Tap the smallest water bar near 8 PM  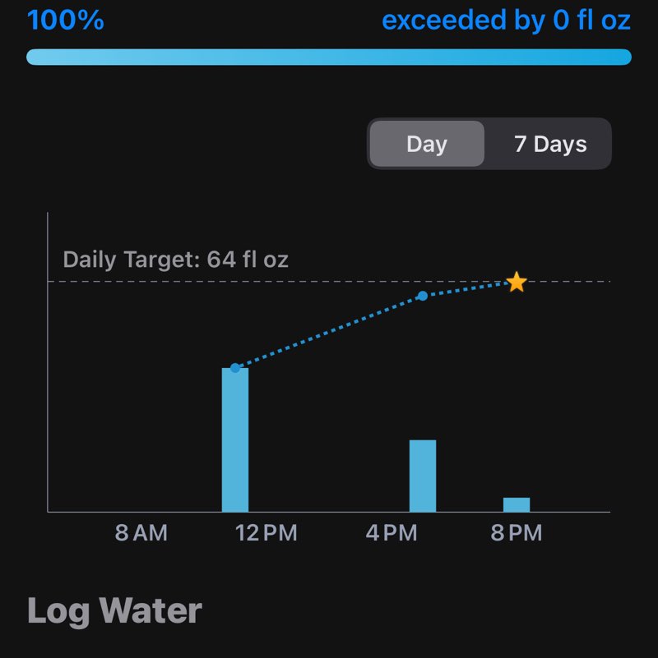coord(517,504)
